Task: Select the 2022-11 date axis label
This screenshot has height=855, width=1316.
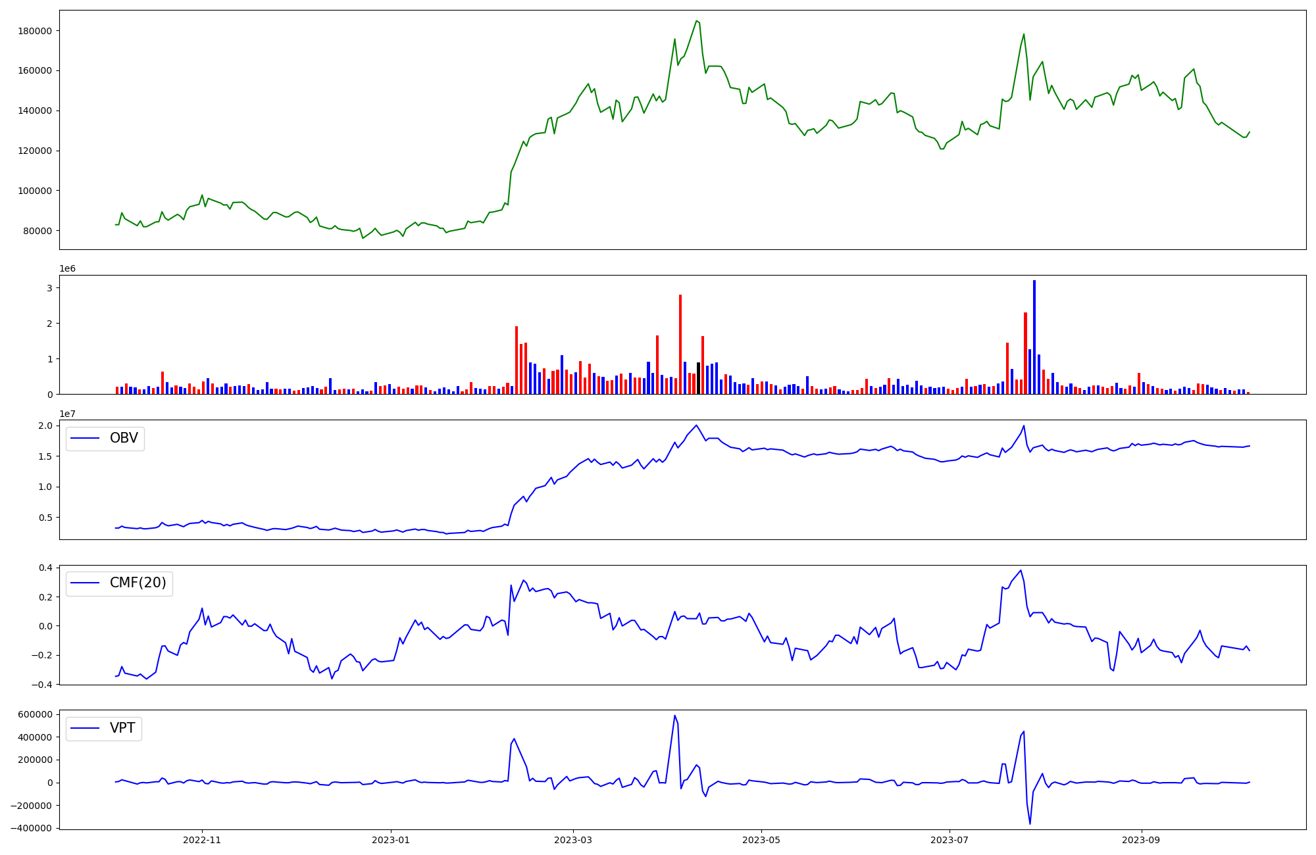Action: 202,840
